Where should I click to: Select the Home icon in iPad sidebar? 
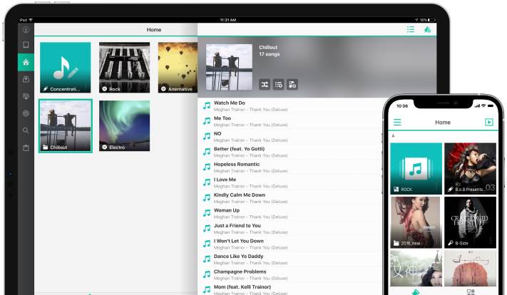click(26, 62)
